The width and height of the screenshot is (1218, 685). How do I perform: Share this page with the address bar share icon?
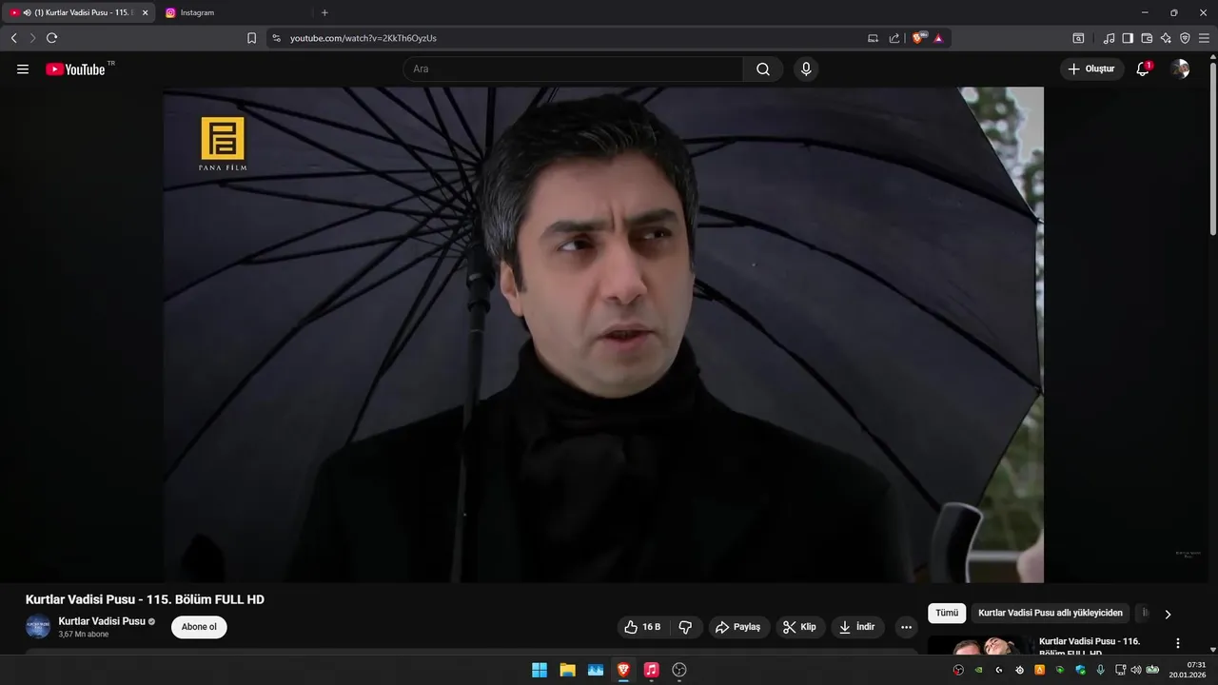pyautogui.click(x=894, y=38)
